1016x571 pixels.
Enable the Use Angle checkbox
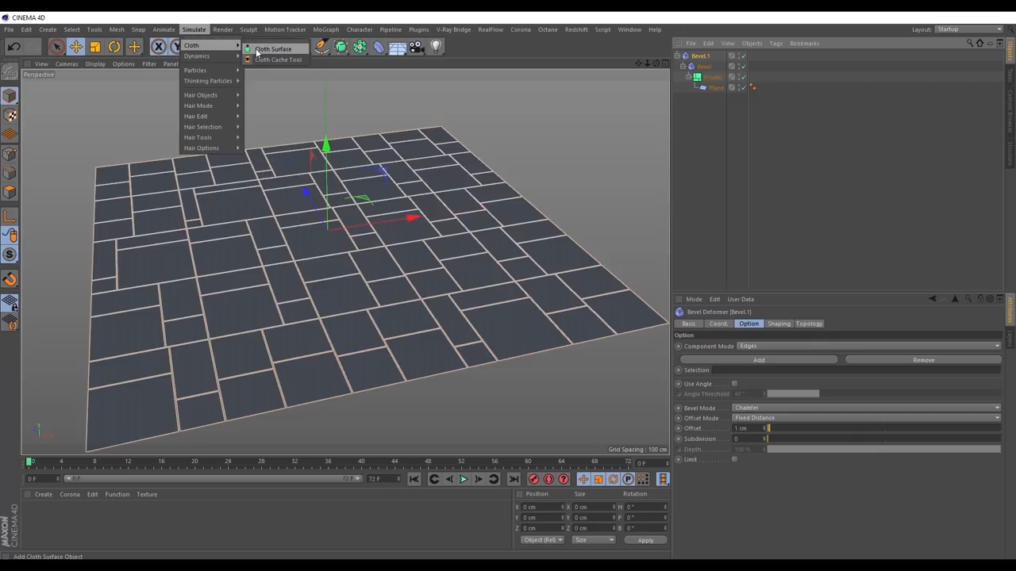(734, 384)
